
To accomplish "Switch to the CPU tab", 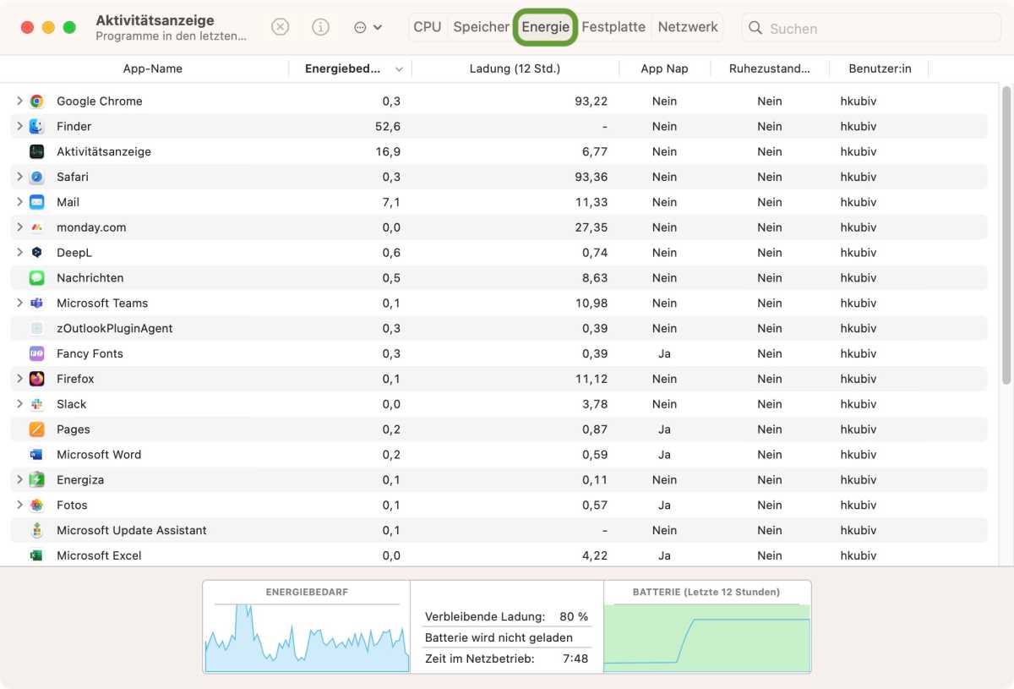I will [x=427, y=27].
